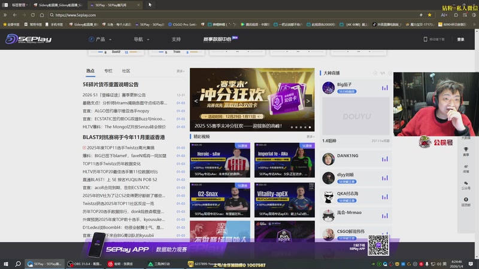Play the Vitality-apEX interview video

click(284, 200)
